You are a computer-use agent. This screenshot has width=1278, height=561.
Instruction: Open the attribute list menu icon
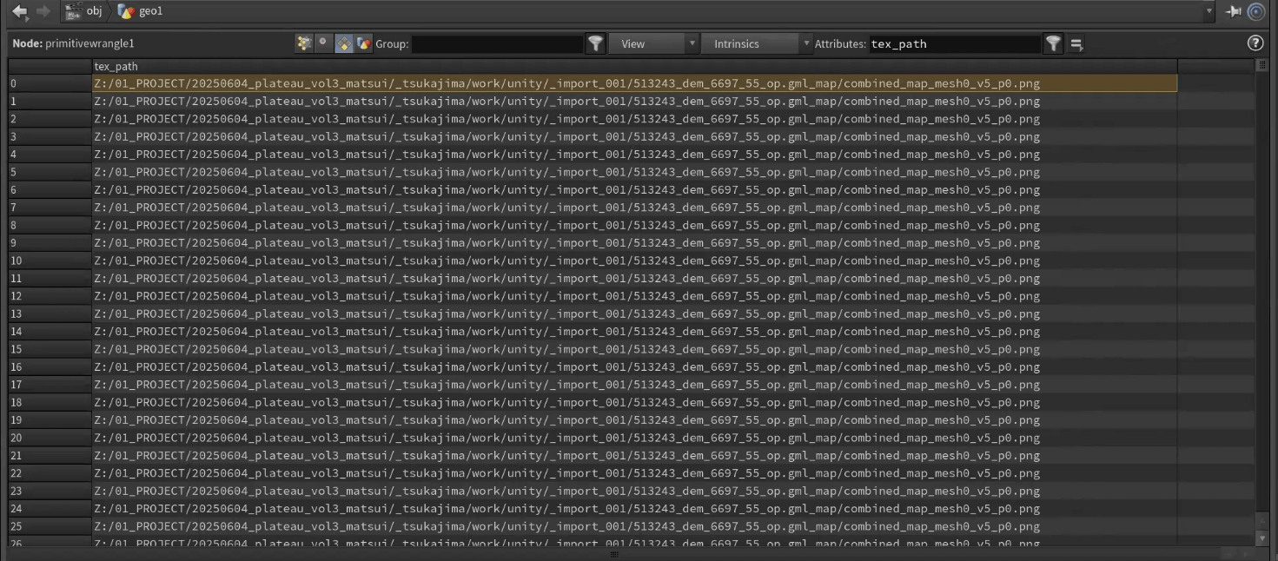1076,43
